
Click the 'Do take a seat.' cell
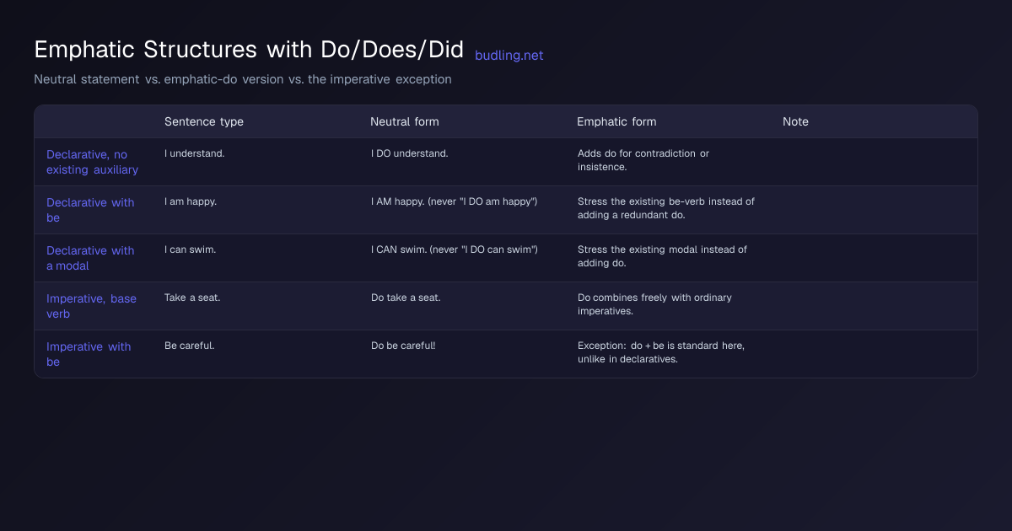pos(406,298)
